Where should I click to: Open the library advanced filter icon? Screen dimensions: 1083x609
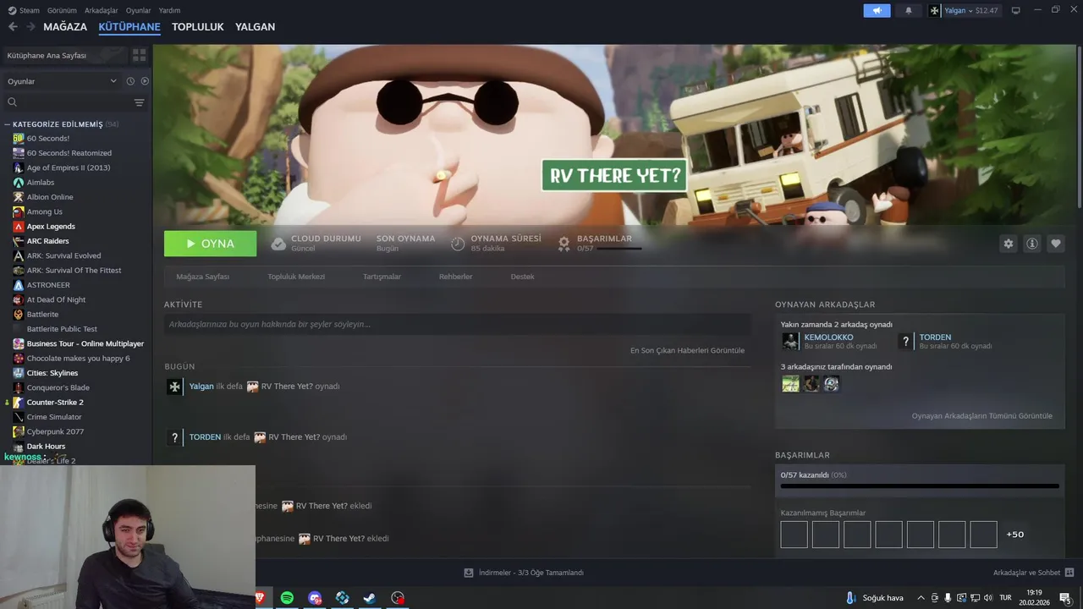(x=140, y=102)
